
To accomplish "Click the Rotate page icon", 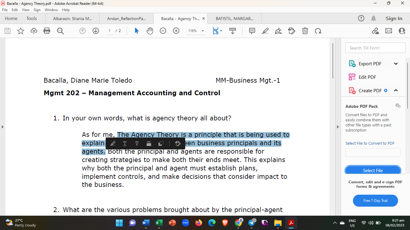I will pos(318,31).
